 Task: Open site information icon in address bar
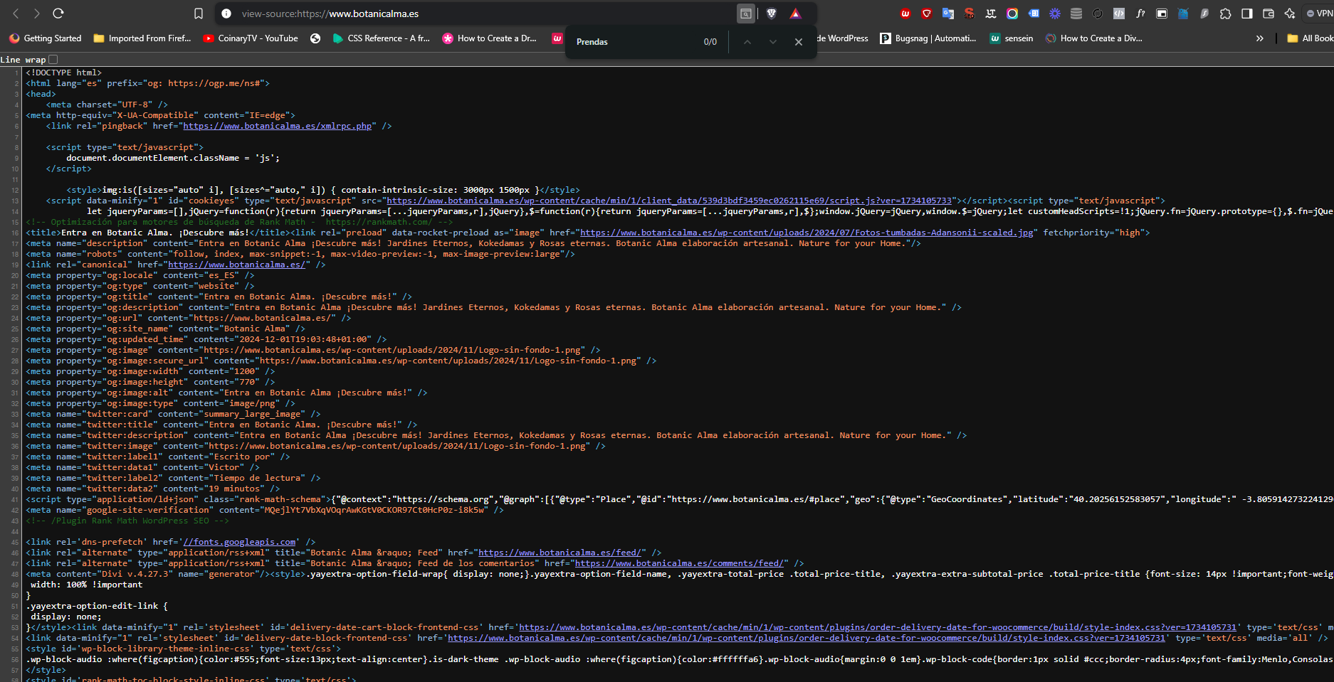point(226,14)
